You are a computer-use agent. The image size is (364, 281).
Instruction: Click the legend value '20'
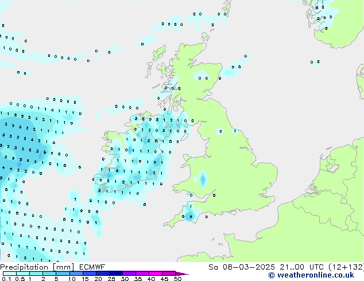point(98,279)
